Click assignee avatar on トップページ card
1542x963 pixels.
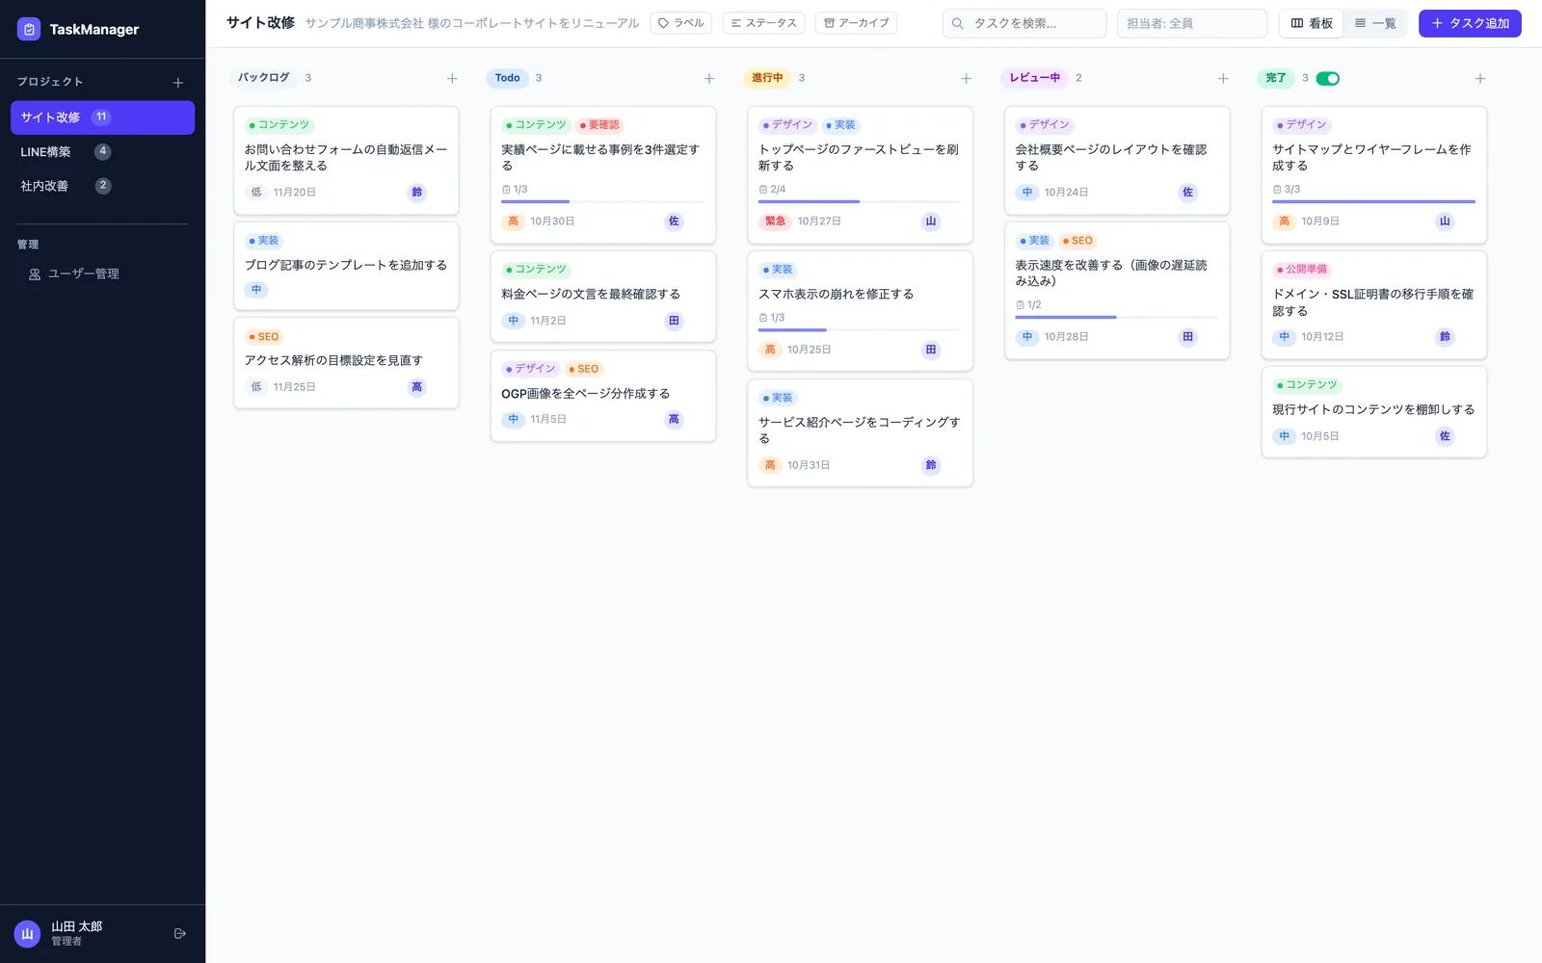(x=931, y=221)
